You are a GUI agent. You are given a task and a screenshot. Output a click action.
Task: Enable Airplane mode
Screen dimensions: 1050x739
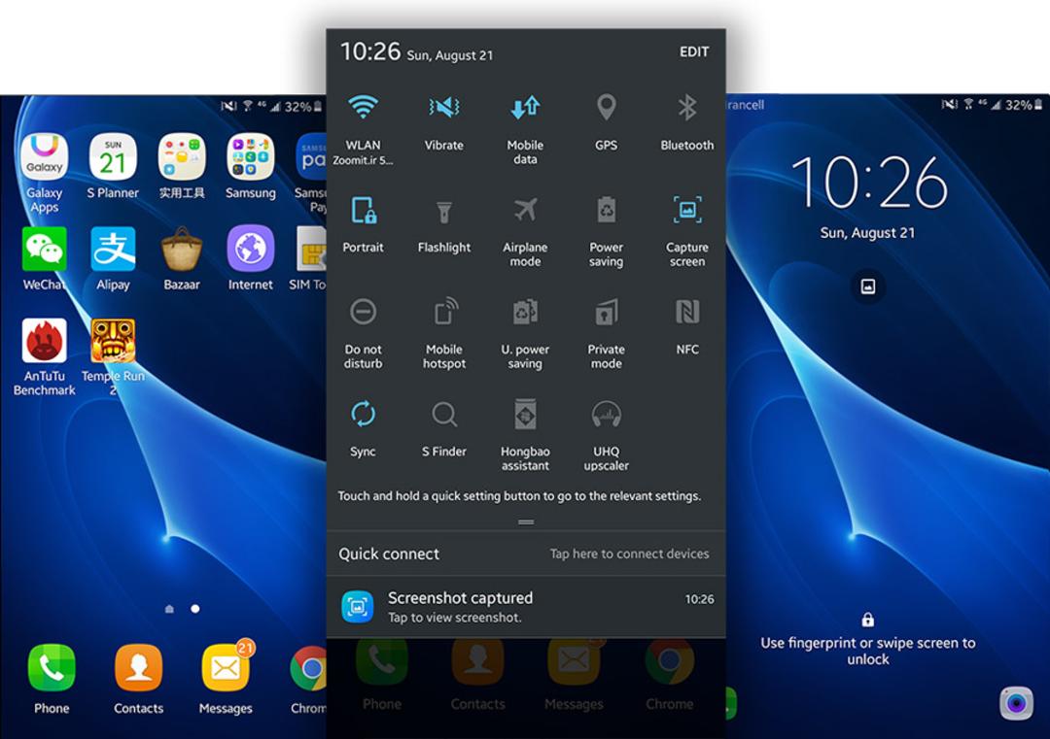pyautogui.click(x=525, y=231)
